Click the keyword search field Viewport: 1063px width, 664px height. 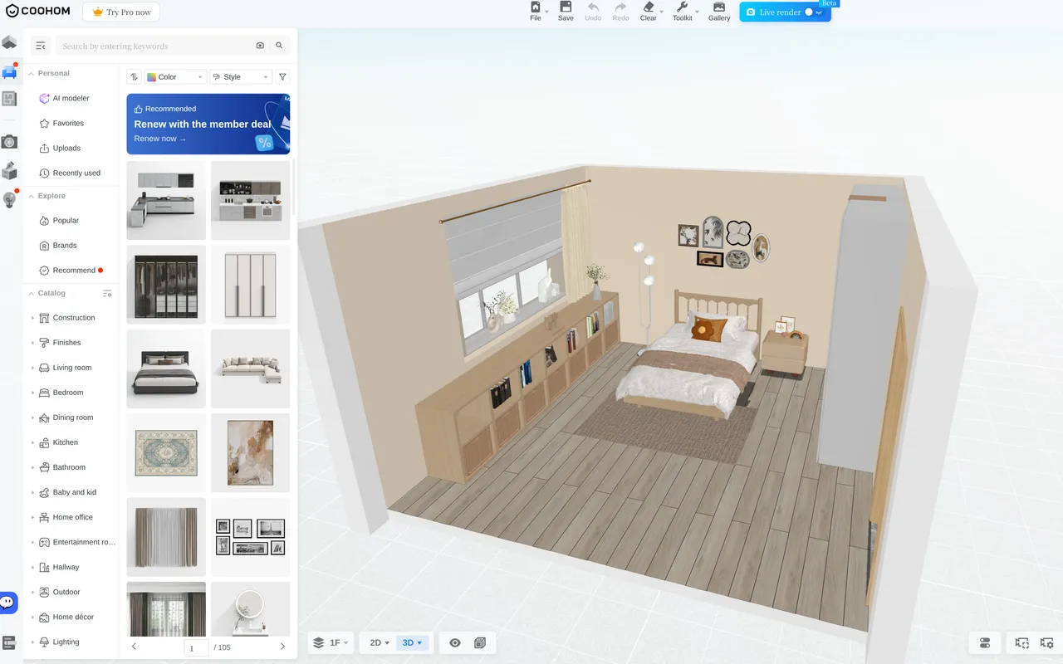coord(154,46)
